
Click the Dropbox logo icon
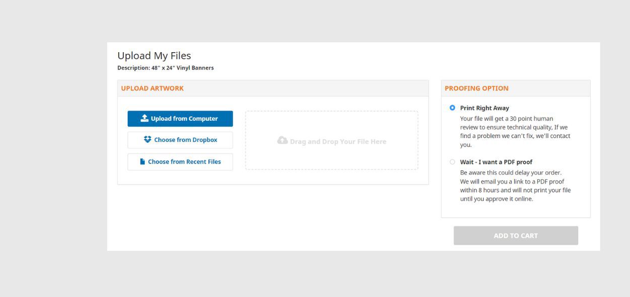click(147, 139)
